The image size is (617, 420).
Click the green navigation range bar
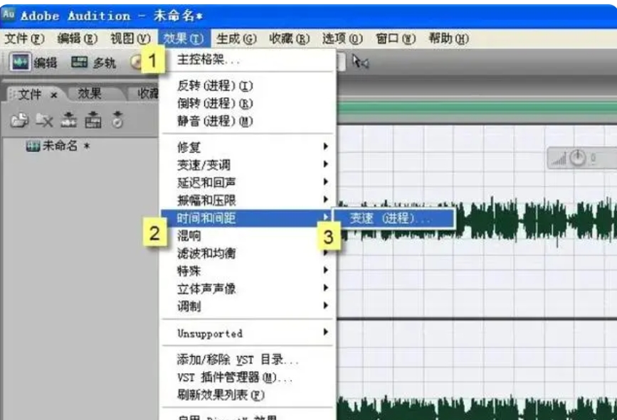[x=477, y=109]
